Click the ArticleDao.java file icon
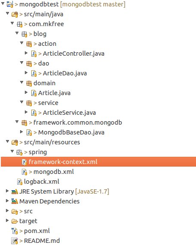 click(x=34, y=73)
